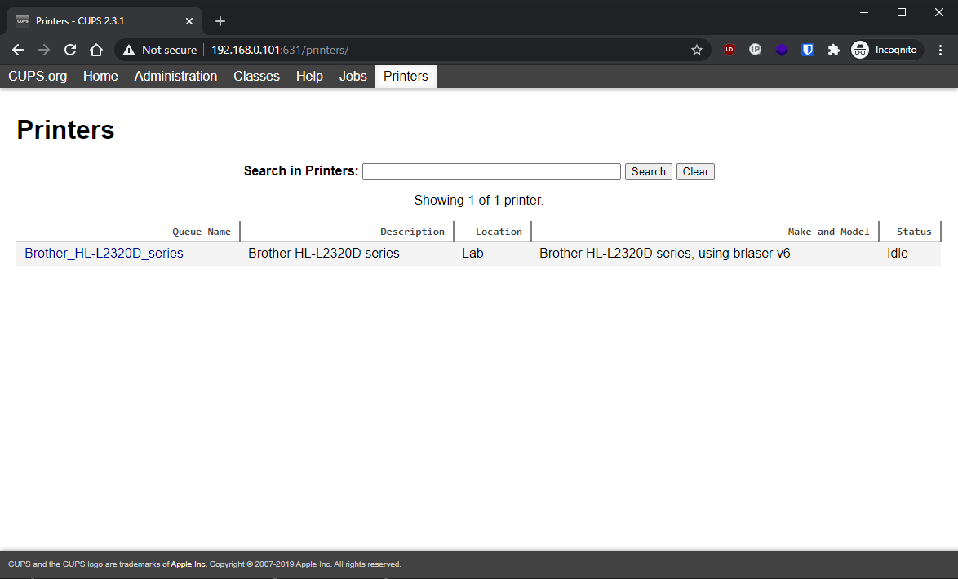The width and height of the screenshot is (958, 579).
Task: Click the Not secure warning indicator
Action: (x=160, y=50)
